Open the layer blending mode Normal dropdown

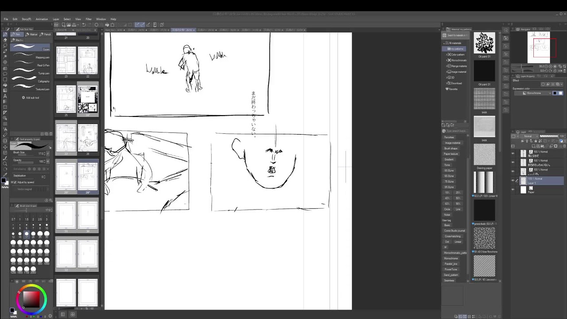[529, 136]
